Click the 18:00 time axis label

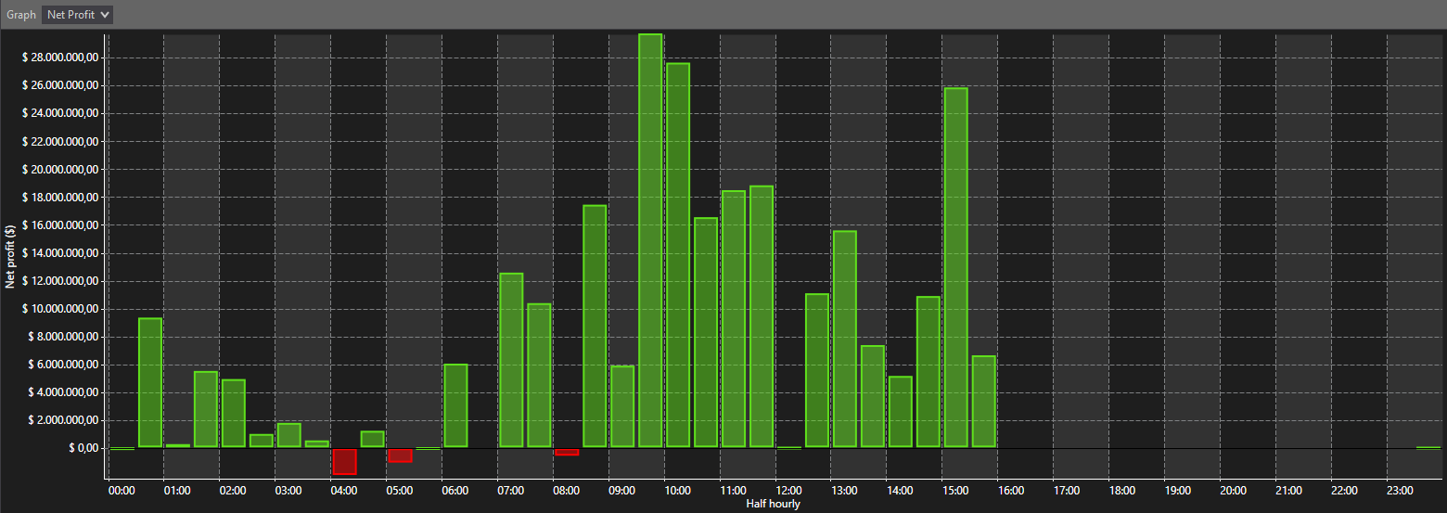1122,491
